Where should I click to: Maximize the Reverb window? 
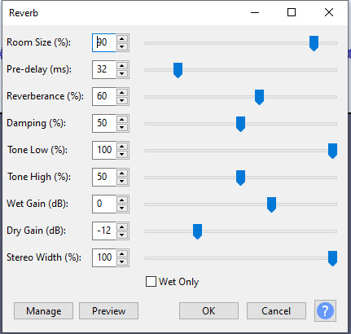click(x=292, y=12)
